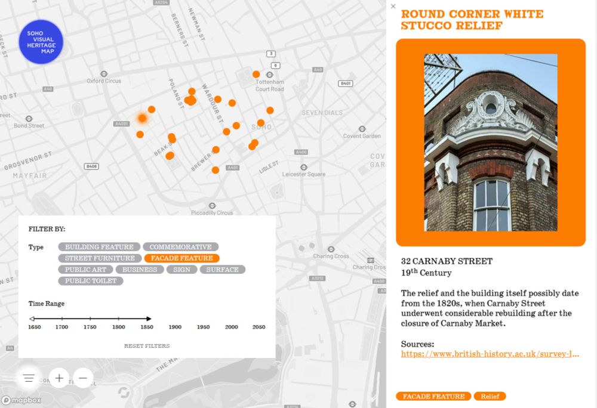
Task: Disable the Facade Feature filter
Action: click(181, 258)
